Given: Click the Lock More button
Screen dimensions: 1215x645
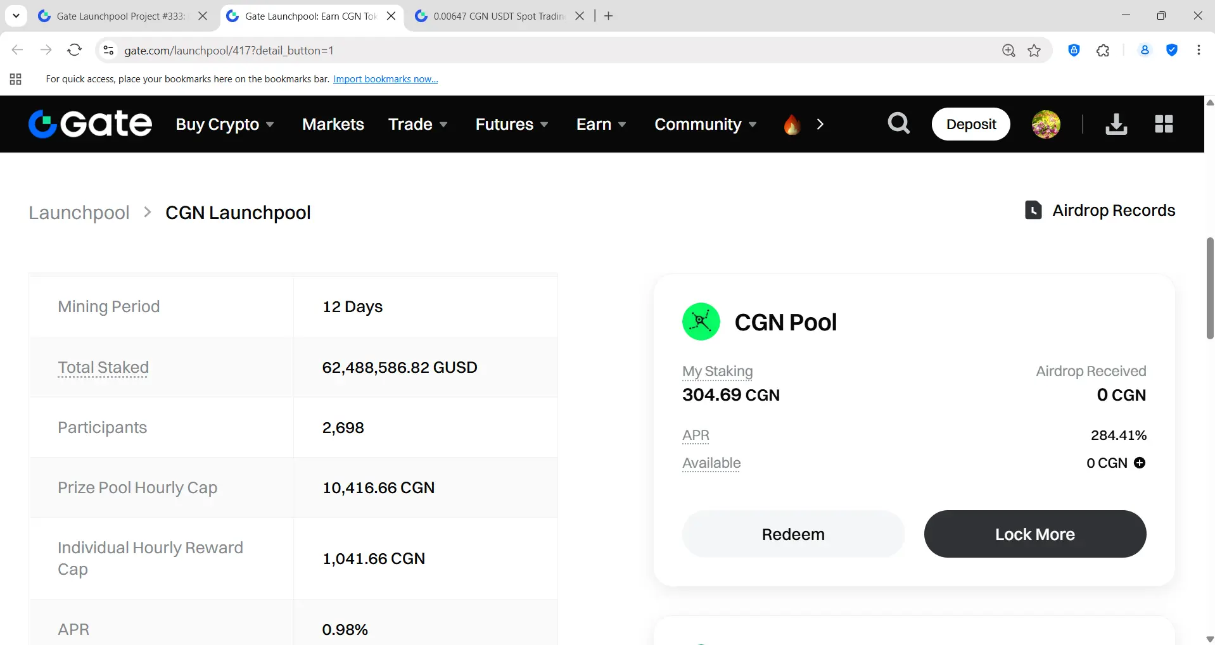Looking at the screenshot, I should point(1035,534).
